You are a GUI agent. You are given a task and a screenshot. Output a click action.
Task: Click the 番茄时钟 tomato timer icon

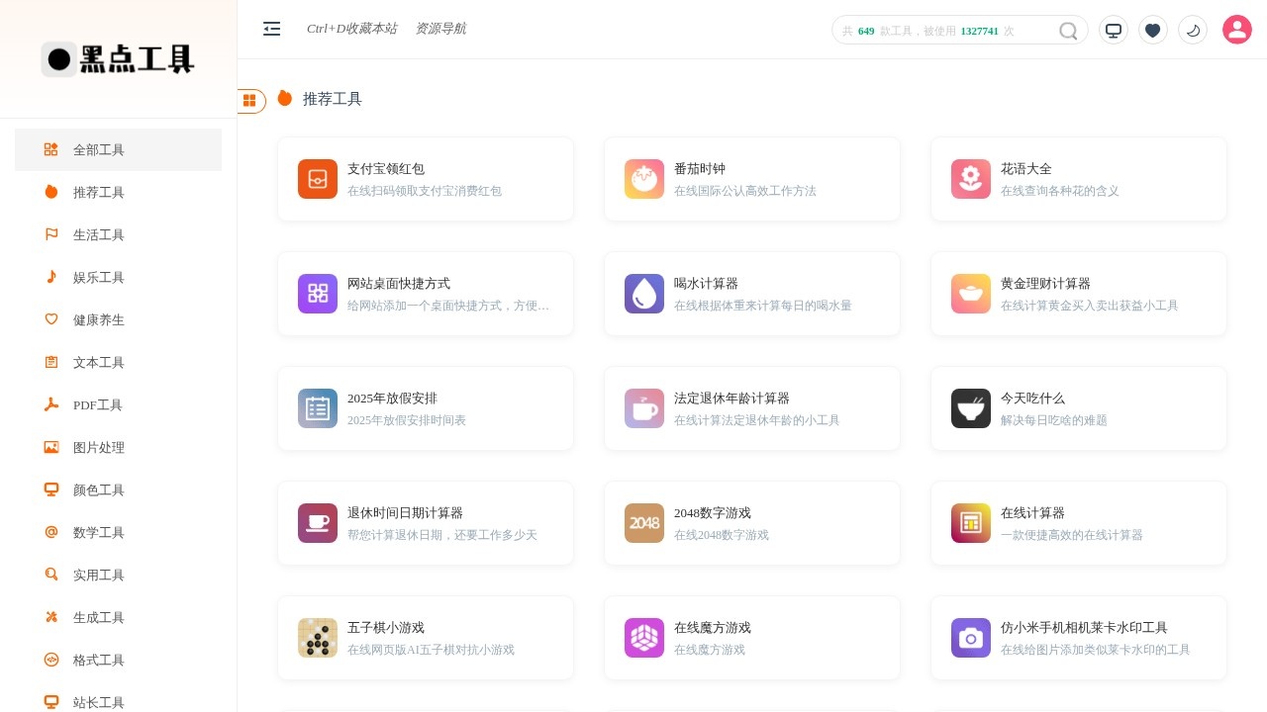click(x=643, y=179)
